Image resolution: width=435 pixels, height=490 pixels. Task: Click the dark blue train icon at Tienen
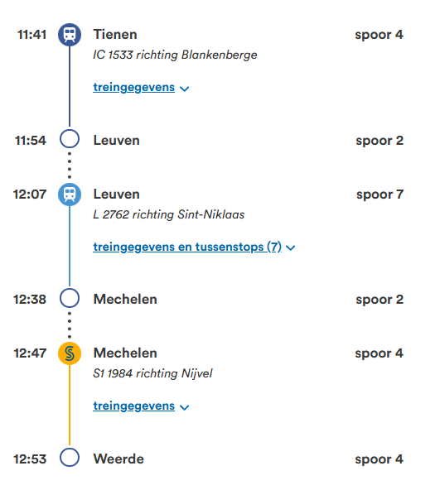[70, 35]
